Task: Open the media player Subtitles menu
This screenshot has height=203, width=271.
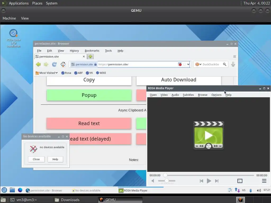Action: click(188, 95)
